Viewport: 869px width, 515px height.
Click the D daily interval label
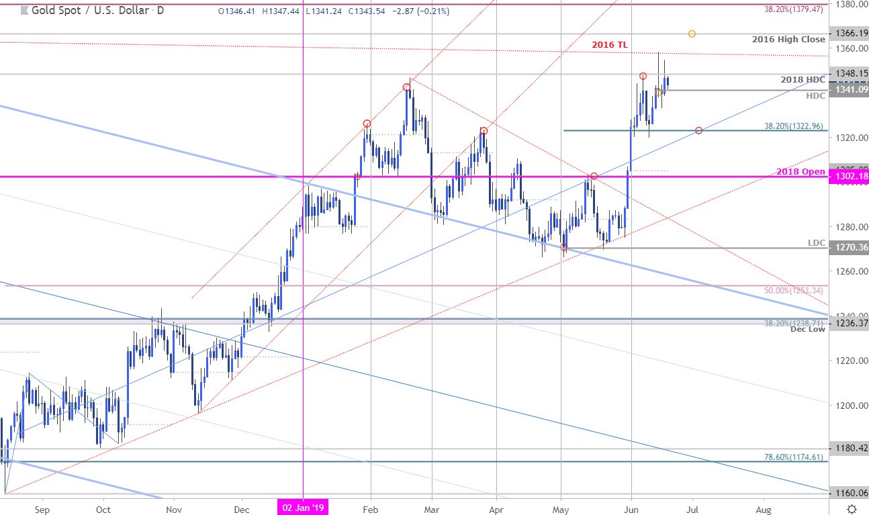click(x=161, y=11)
